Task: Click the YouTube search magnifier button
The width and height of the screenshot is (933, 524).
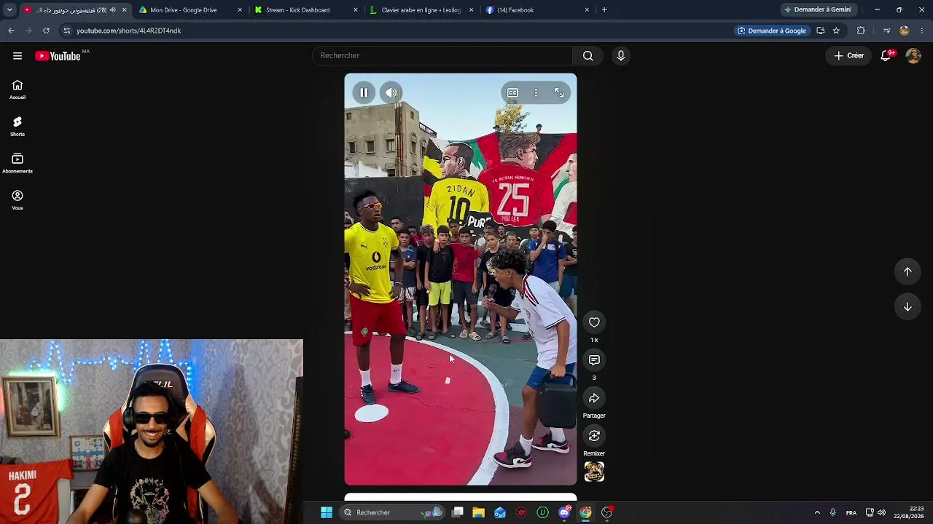Action: [588, 55]
